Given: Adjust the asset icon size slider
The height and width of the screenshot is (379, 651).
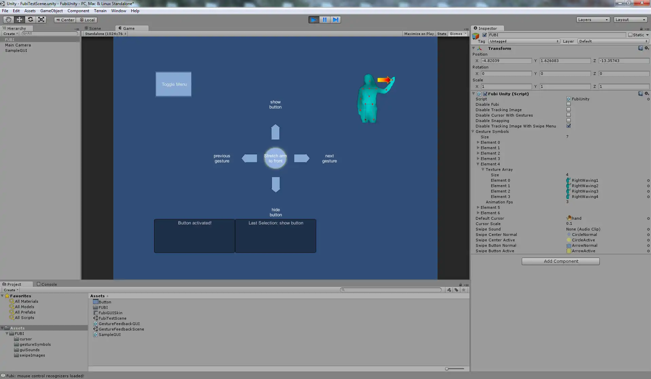Looking at the screenshot, I should click(x=447, y=369).
